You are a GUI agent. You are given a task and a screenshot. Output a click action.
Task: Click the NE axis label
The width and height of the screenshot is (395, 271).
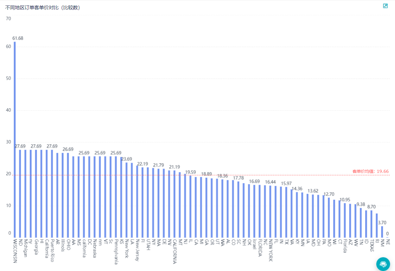coord(387,242)
